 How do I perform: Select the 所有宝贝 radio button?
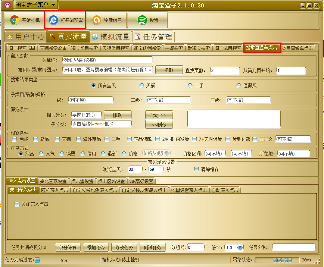[94, 85]
